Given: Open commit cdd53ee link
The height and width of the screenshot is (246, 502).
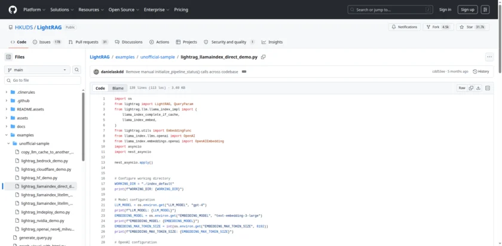Looking at the screenshot, I should tap(438, 72).
